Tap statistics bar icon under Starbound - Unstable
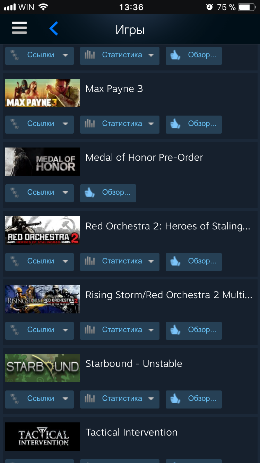 (x=90, y=399)
